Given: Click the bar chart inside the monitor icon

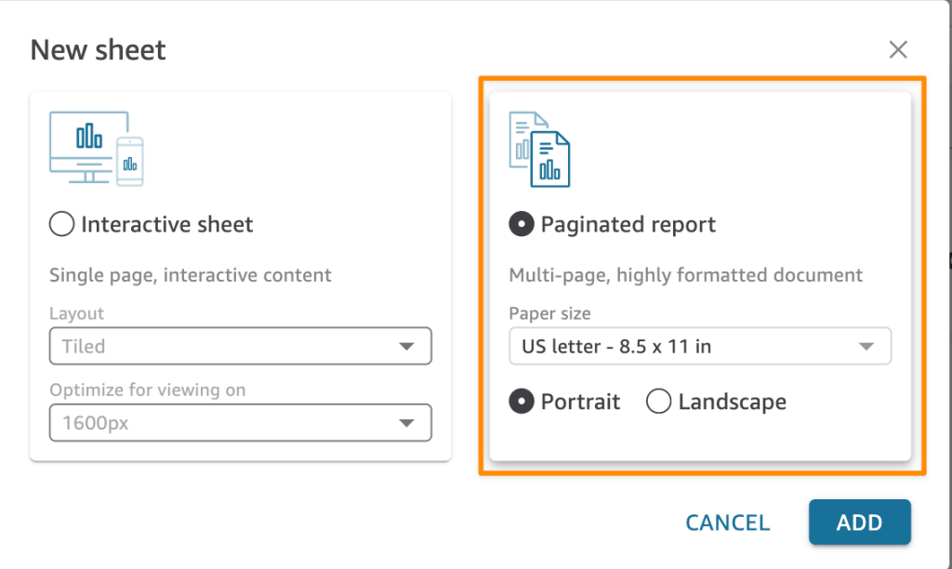Looking at the screenshot, I should [x=91, y=138].
